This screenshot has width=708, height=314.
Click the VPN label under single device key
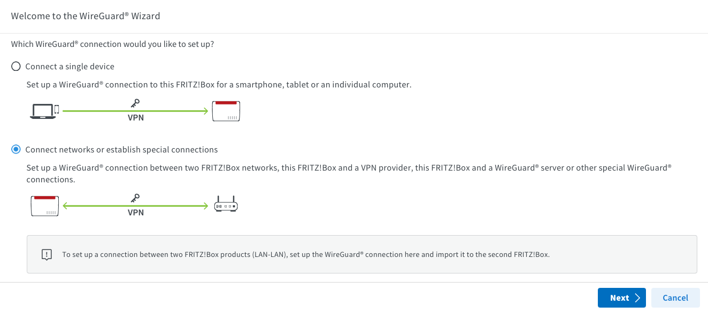tap(136, 117)
